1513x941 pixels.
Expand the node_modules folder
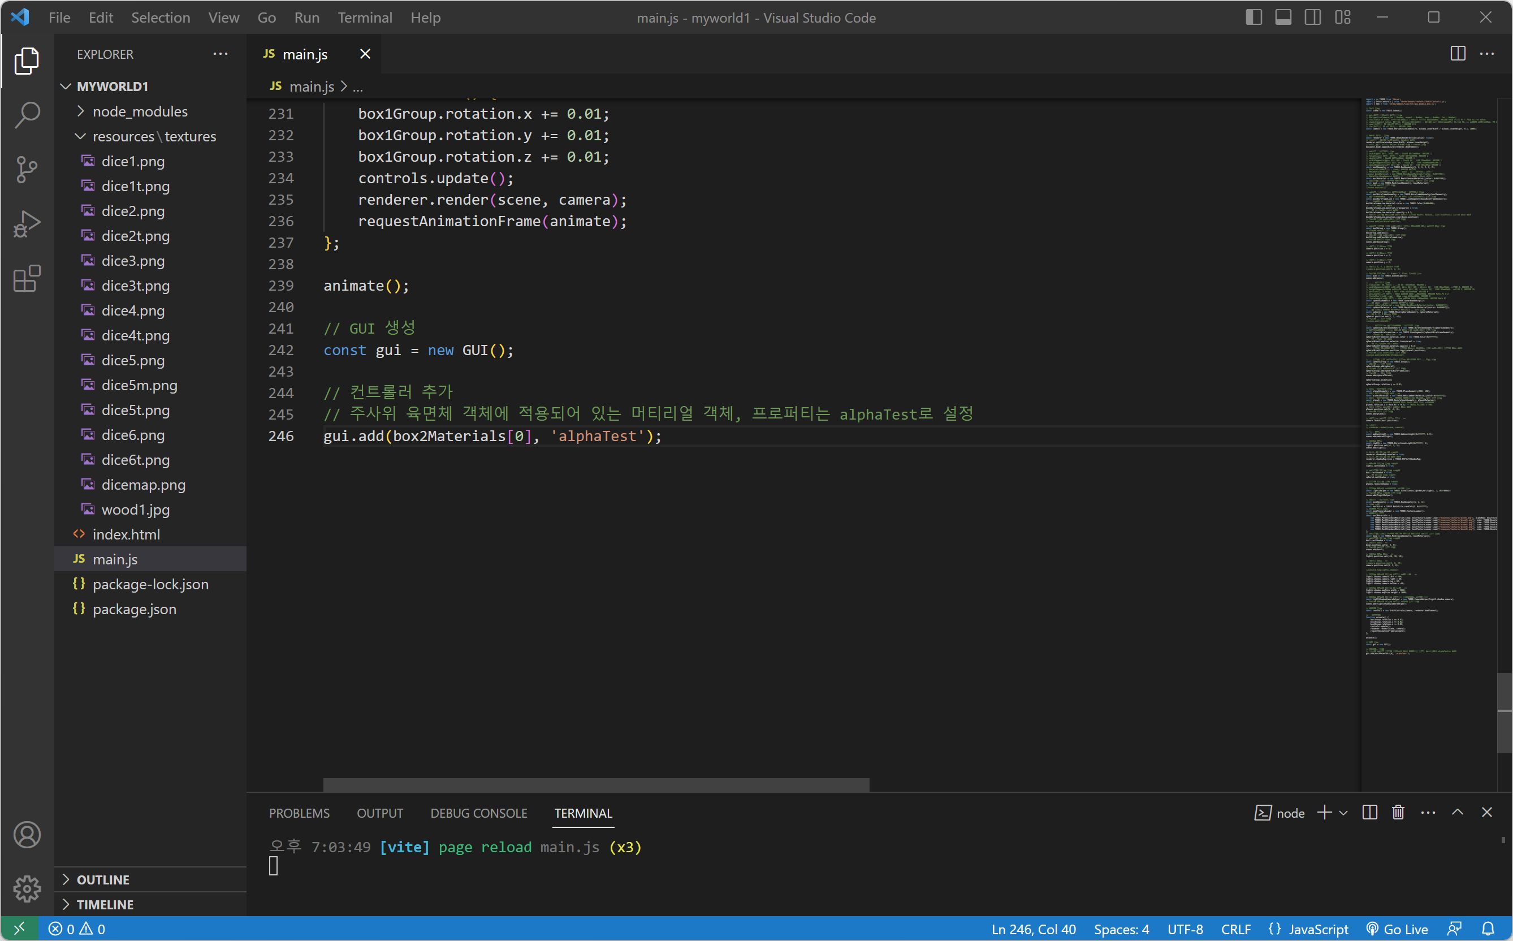click(140, 111)
